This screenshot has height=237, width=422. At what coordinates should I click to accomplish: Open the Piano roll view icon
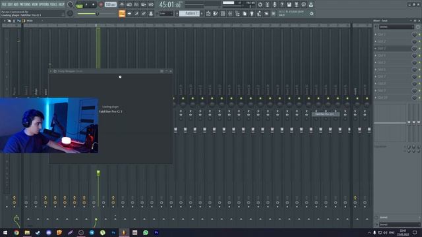pyautogui.click(x=216, y=13)
